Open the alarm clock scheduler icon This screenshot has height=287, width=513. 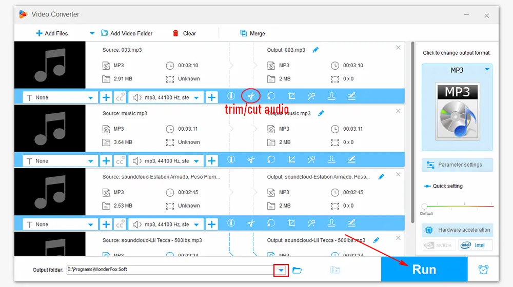(483, 270)
